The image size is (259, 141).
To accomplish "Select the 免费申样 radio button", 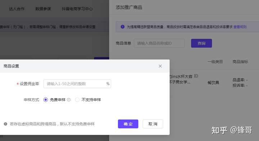I will pos(46,100).
